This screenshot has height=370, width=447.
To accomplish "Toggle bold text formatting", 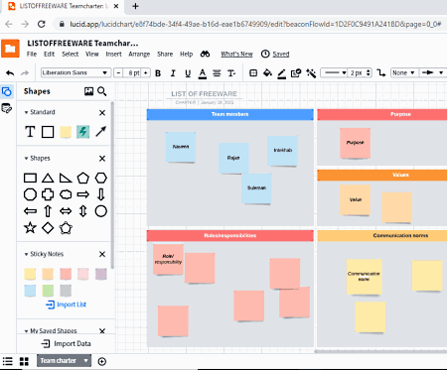I will pyautogui.click(x=158, y=73).
